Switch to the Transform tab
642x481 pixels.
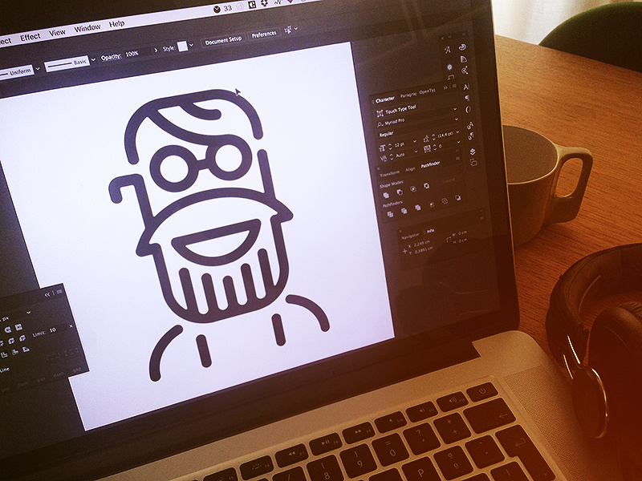point(389,173)
